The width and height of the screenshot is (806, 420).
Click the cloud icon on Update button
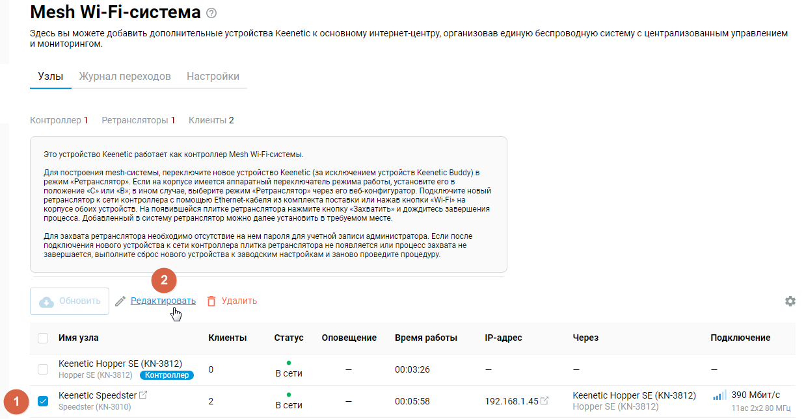[47, 301]
